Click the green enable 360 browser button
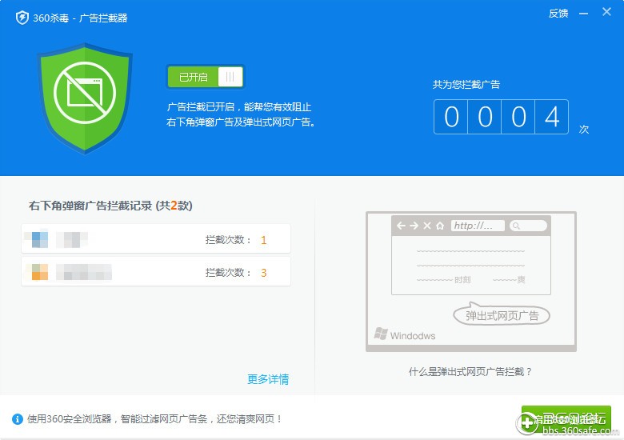 pyautogui.click(x=566, y=418)
